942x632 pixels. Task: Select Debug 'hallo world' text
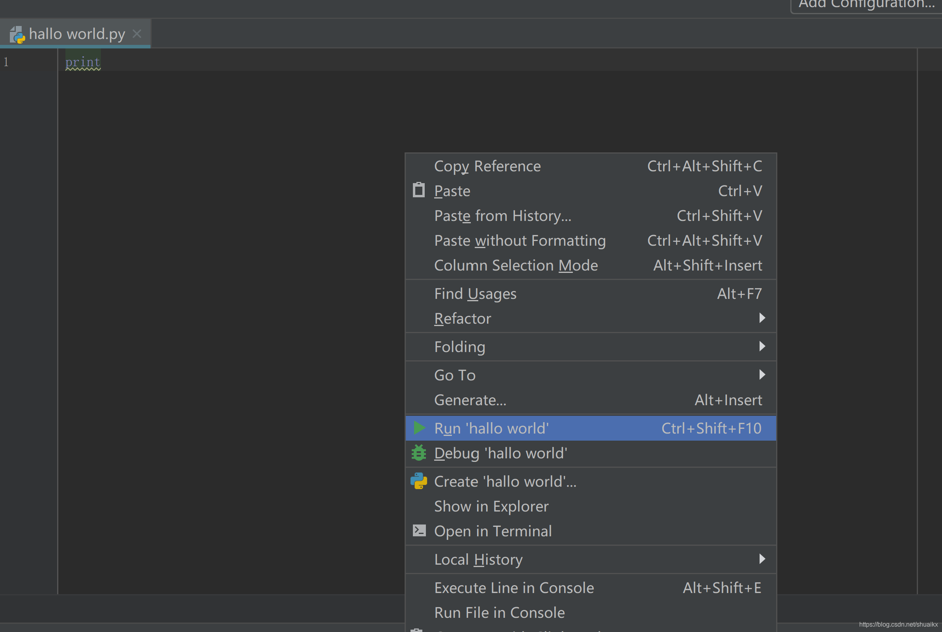pyautogui.click(x=500, y=453)
